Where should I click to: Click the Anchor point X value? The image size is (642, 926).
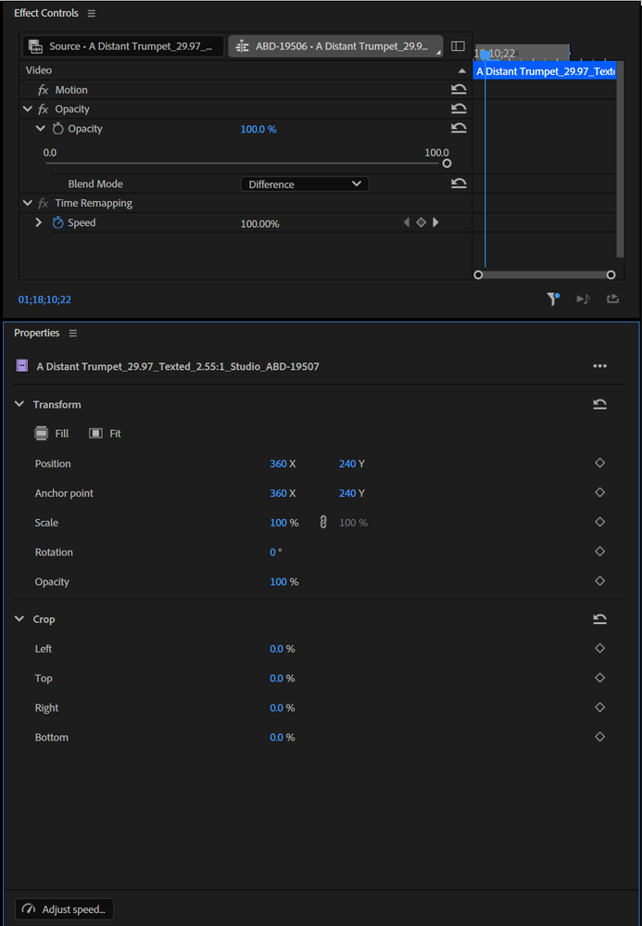point(278,493)
